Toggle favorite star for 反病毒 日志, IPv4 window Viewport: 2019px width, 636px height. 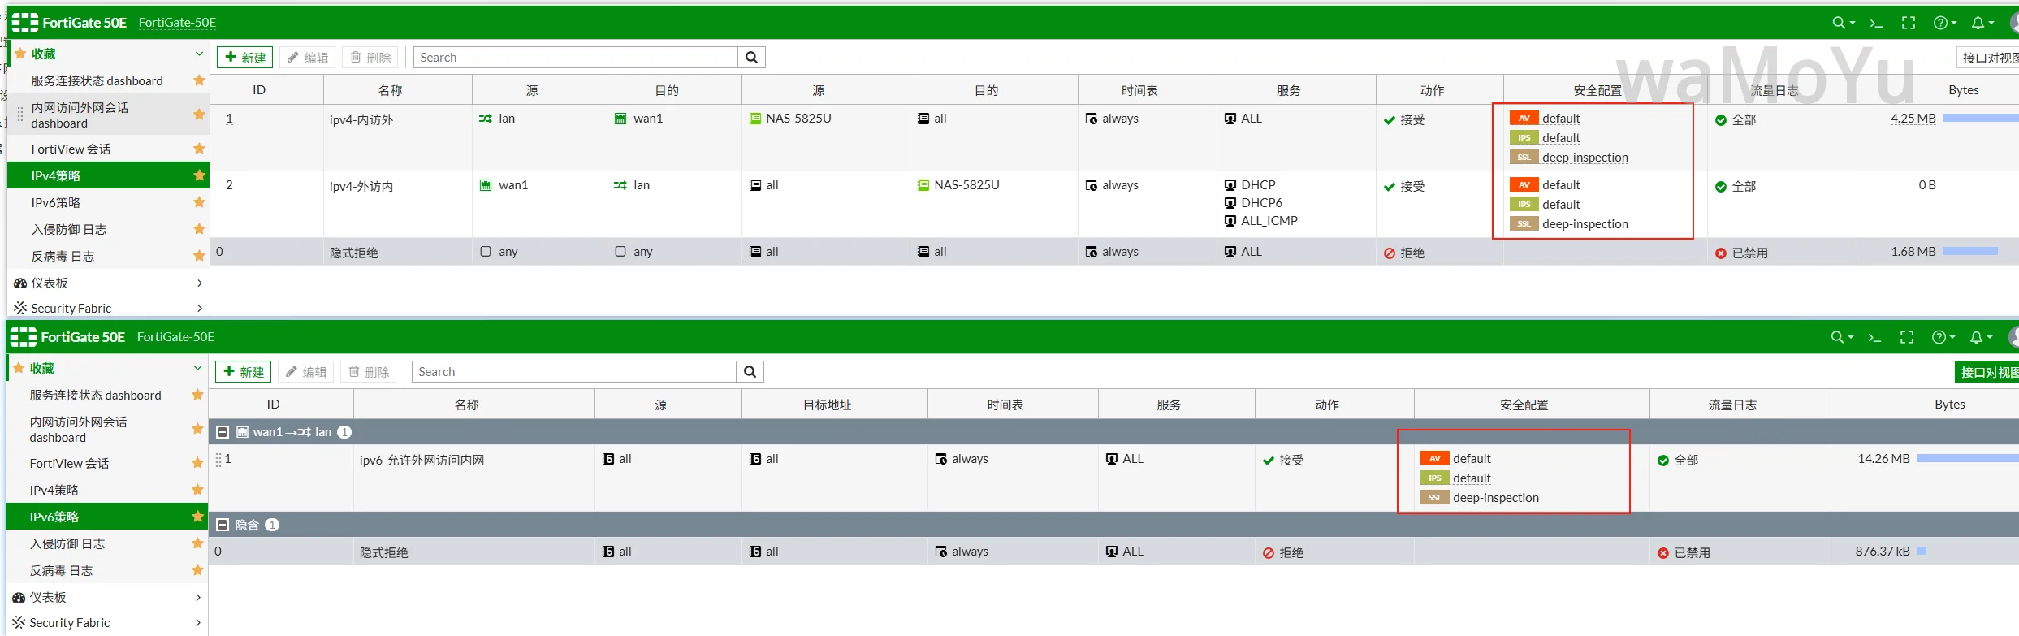pos(199,256)
